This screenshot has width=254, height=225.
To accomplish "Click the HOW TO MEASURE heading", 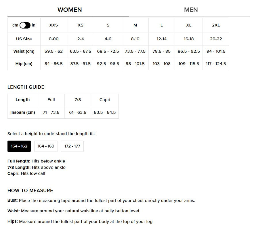I will point(30,191).
